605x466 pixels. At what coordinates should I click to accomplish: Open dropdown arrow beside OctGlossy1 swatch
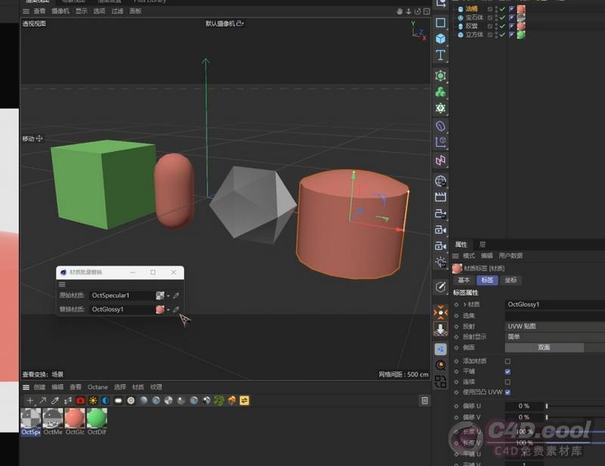click(168, 310)
